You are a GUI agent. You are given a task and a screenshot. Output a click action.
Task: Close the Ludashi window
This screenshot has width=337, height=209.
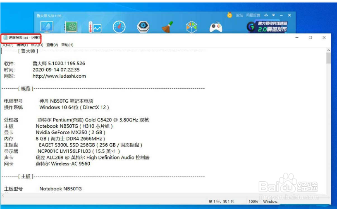click(289, 15)
